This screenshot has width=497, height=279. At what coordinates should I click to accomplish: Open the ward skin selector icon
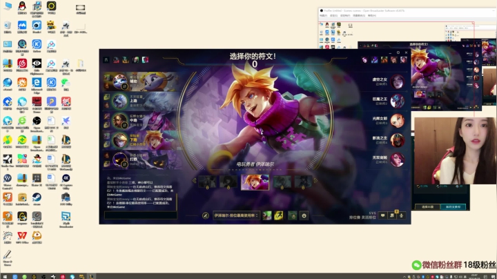click(293, 216)
